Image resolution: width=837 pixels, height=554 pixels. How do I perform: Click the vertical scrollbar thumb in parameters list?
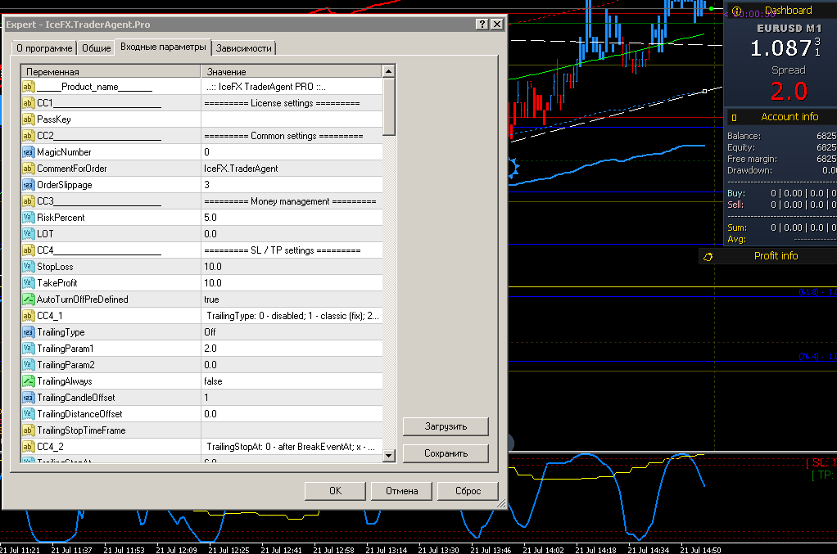tap(389, 106)
